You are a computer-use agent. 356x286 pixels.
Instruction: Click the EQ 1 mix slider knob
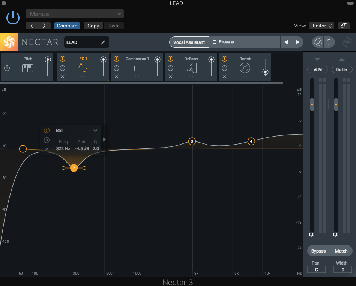[x=103, y=60]
